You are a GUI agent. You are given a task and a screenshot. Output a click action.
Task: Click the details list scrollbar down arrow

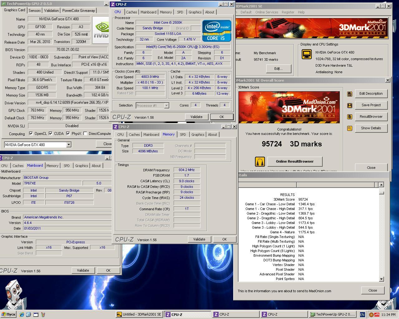point(381,279)
